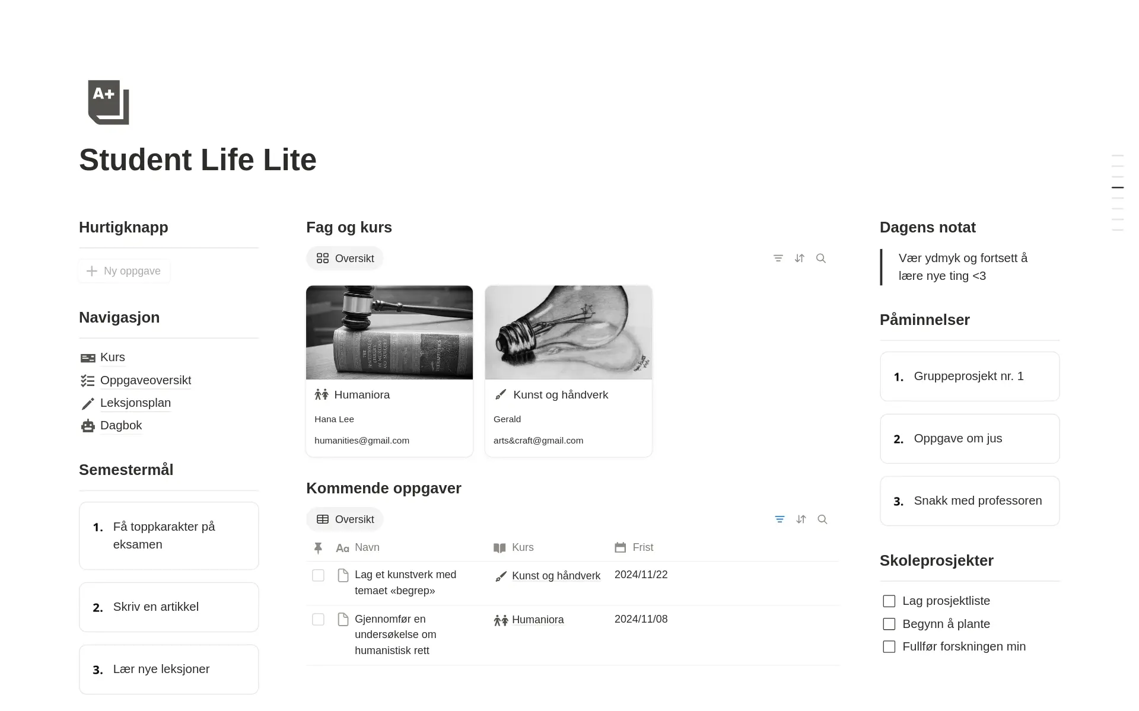Open the Kurs column header menu
The width and height of the screenshot is (1139, 711).
point(514,547)
